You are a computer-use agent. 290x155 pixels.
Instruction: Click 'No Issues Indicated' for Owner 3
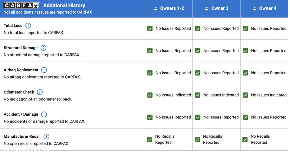coord(221,95)
